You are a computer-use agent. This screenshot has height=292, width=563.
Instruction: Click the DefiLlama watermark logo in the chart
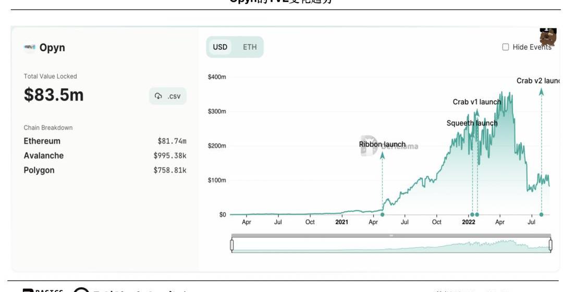coord(370,146)
